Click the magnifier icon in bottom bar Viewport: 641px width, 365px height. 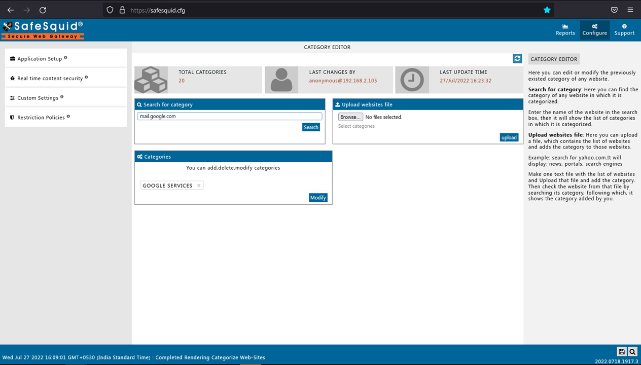tap(632, 352)
